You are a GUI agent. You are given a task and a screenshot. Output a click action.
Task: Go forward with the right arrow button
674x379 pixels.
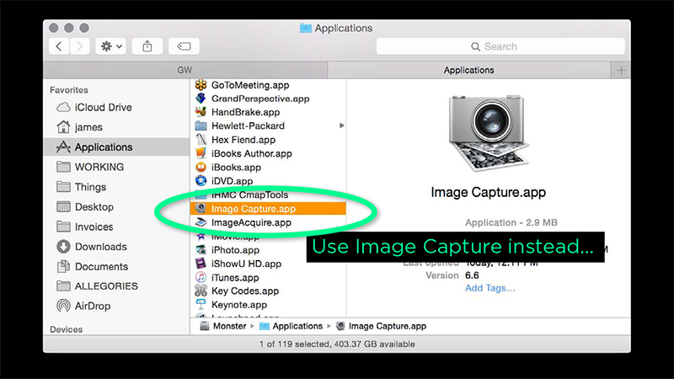point(79,46)
